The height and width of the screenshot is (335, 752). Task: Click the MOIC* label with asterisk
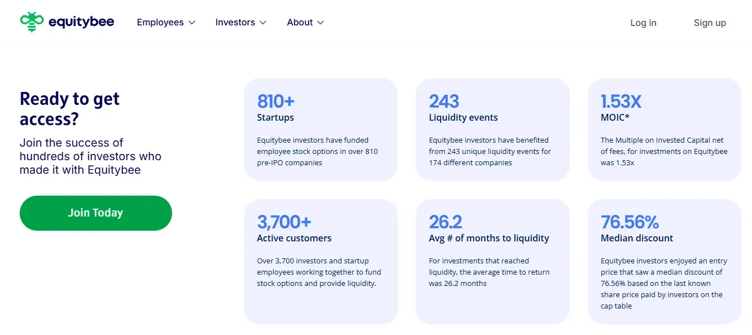pos(615,118)
